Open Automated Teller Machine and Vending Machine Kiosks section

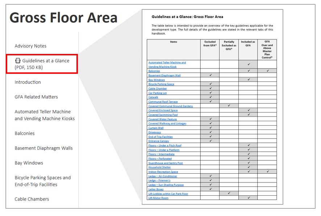coord(45,115)
